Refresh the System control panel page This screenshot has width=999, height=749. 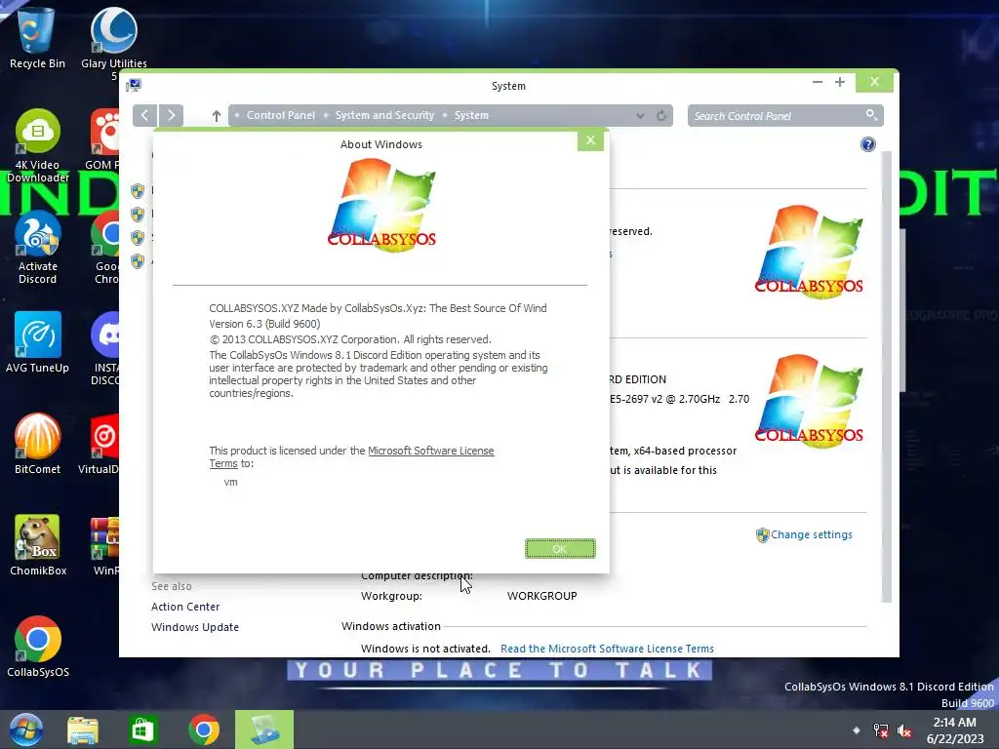click(x=661, y=116)
